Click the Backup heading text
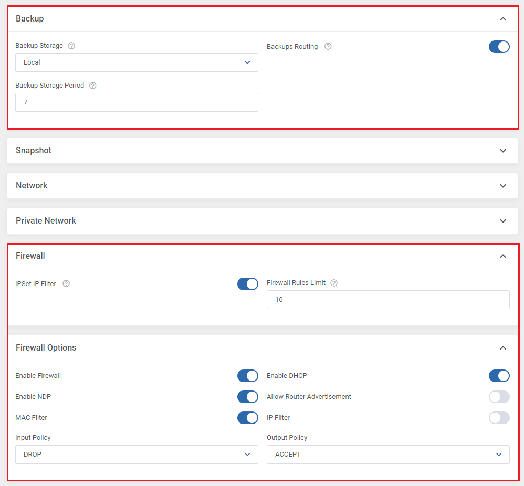 (30, 19)
